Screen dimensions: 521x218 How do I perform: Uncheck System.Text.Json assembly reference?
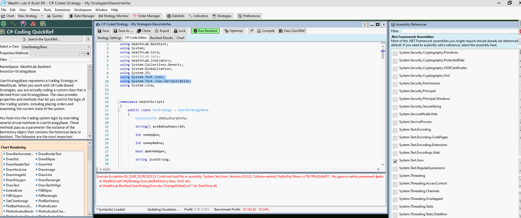[395, 161]
